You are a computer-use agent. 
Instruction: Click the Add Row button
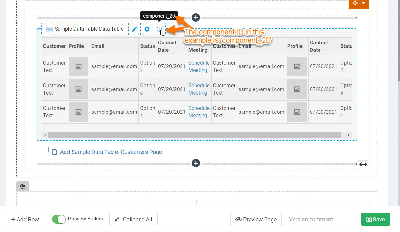point(25,219)
